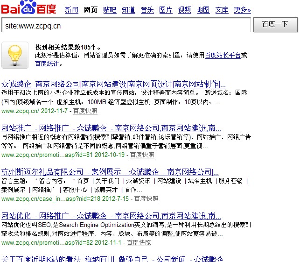Open the 贴吧 tab
The height and width of the screenshot is (262, 307).
click(x=110, y=10)
